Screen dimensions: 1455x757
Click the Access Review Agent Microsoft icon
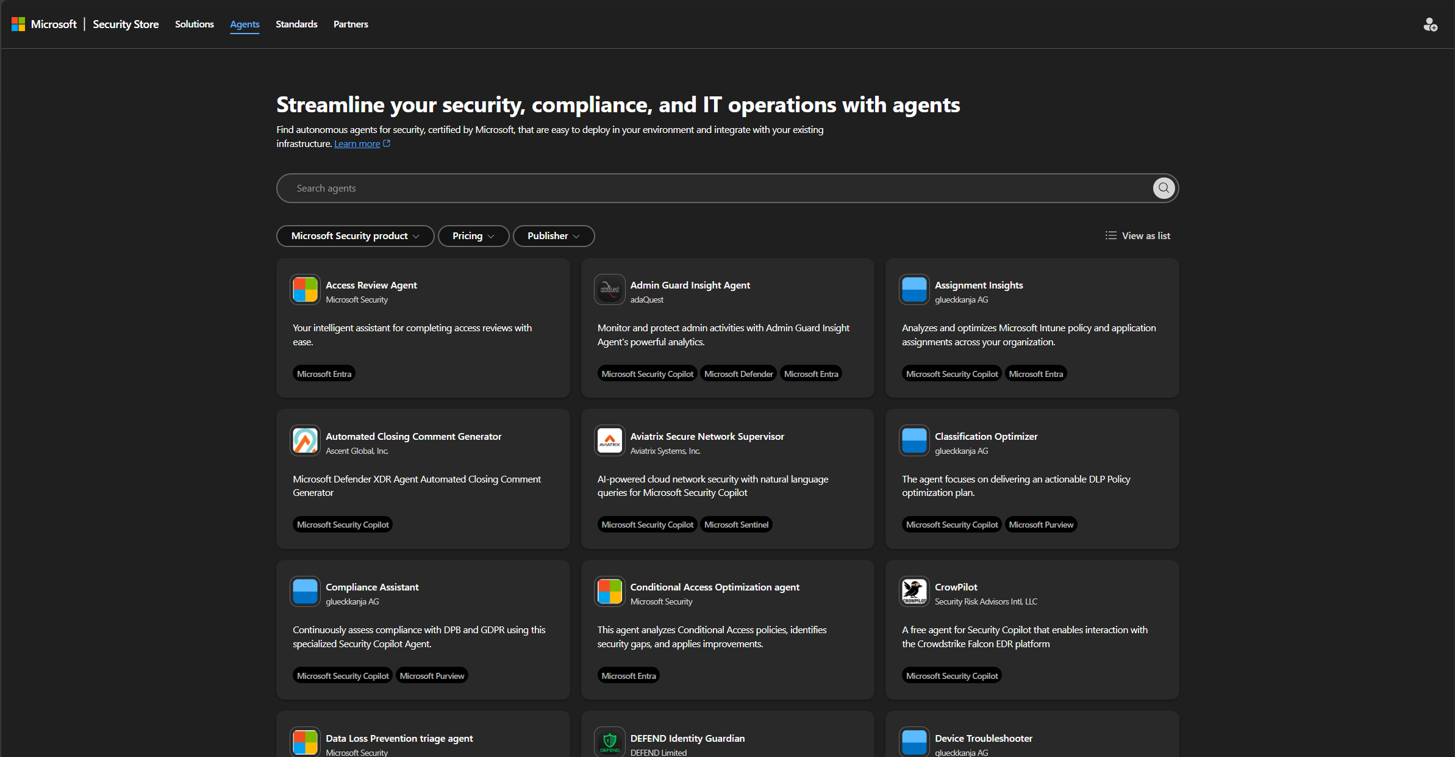(305, 290)
